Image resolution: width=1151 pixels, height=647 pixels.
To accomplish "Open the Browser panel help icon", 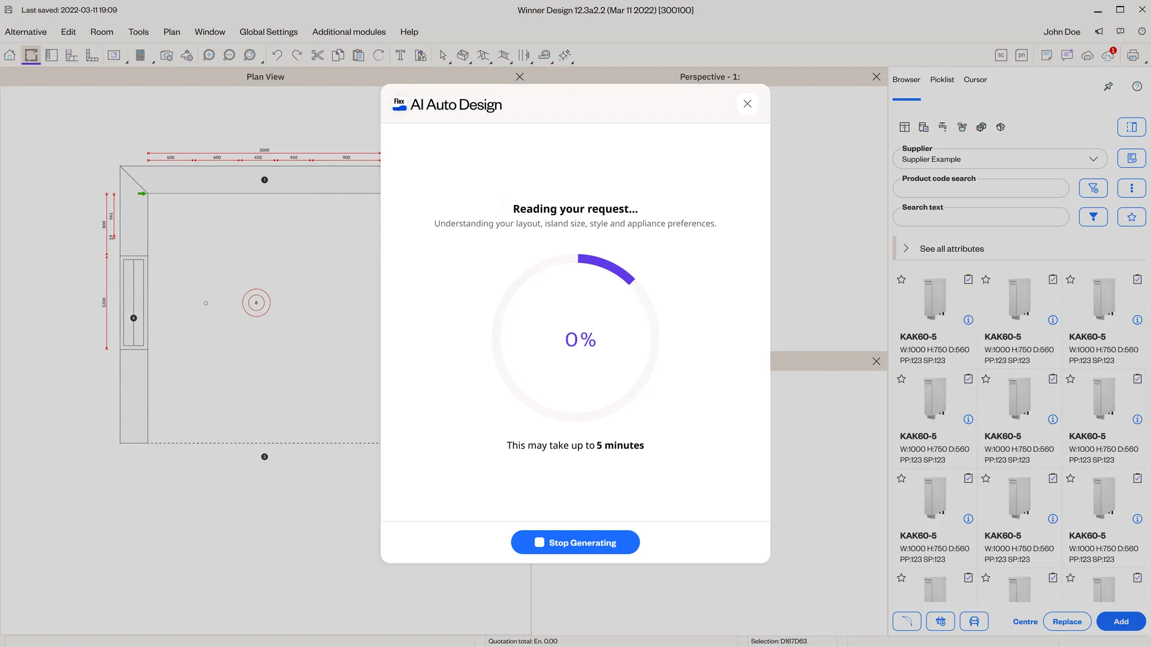I will pyautogui.click(x=1137, y=86).
